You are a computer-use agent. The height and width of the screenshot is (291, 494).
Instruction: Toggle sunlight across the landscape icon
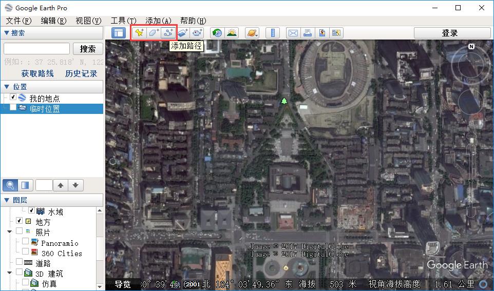(x=232, y=33)
